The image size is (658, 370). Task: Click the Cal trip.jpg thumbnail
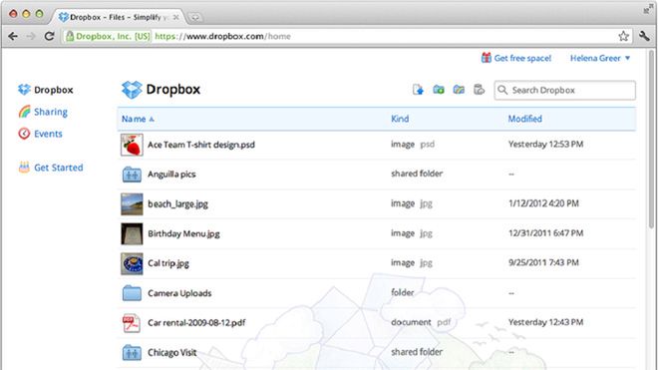[x=132, y=263]
